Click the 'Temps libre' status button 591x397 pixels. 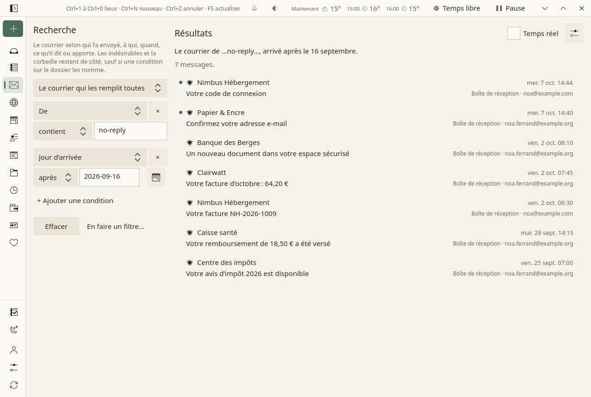457,8
